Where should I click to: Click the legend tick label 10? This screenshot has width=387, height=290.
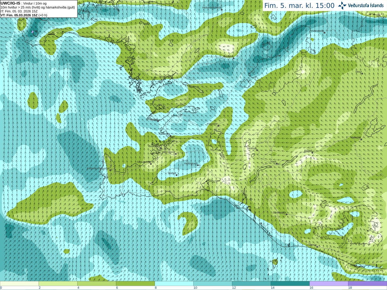tap(195, 288)
